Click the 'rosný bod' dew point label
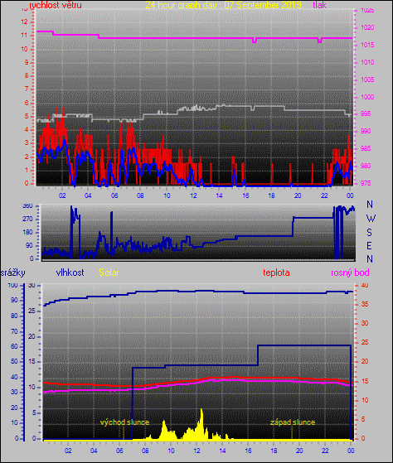This screenshot has width=393, height=463. click(x=350, y=272)
